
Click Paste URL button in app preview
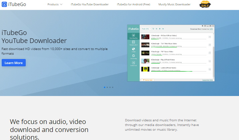pos(145,29)
